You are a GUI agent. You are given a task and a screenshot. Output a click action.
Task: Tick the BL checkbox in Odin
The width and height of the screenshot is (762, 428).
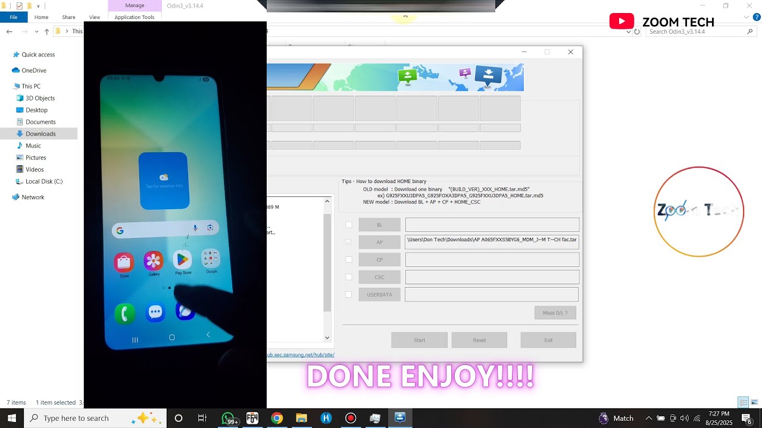click(x=349, y=225)
